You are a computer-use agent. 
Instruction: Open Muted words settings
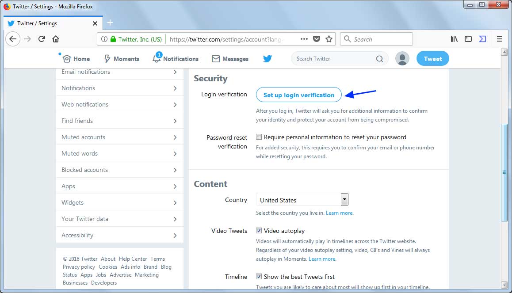click(119, 153)
